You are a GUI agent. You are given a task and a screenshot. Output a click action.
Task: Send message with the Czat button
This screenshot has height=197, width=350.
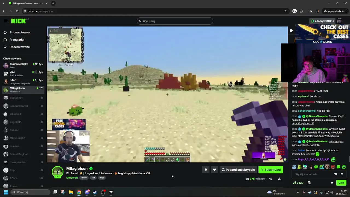341,183
